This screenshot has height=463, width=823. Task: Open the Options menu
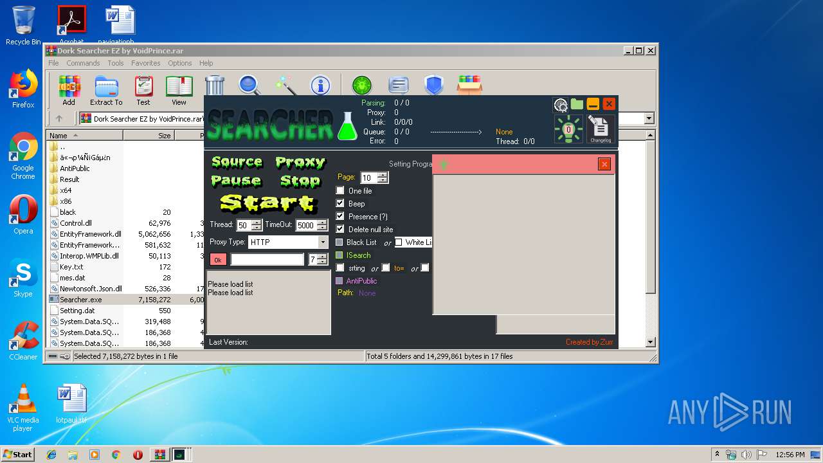point(180,63)
